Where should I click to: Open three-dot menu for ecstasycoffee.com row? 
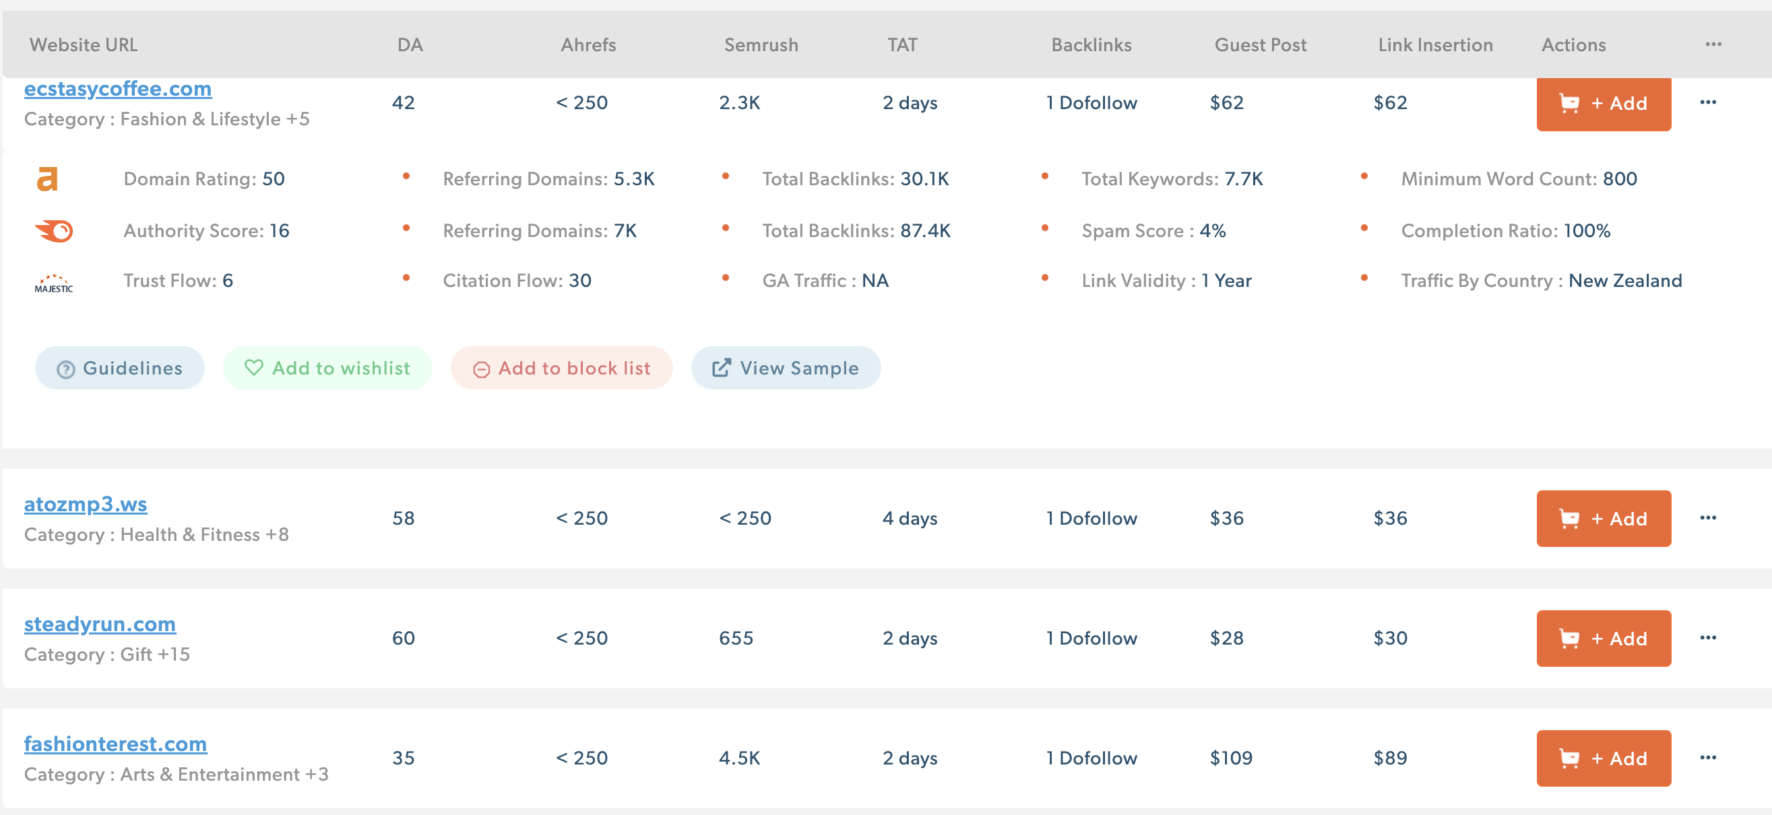1707,102
